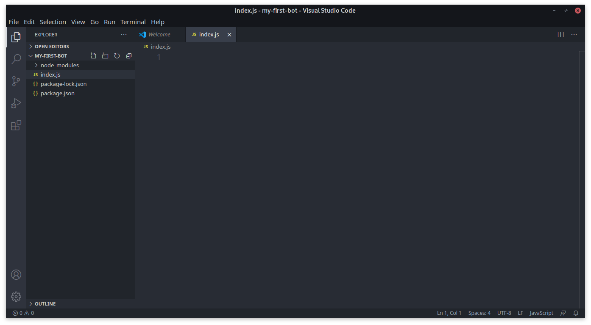Collapse all folders in Explorer
Image resolution: width=591 pixels, height=325 pixels.
129,56
